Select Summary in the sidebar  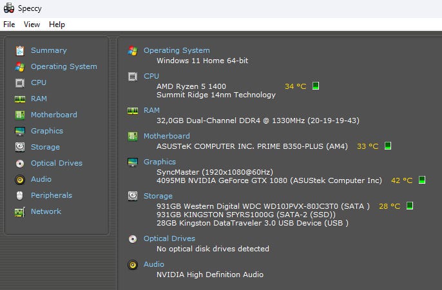[49, 50]
